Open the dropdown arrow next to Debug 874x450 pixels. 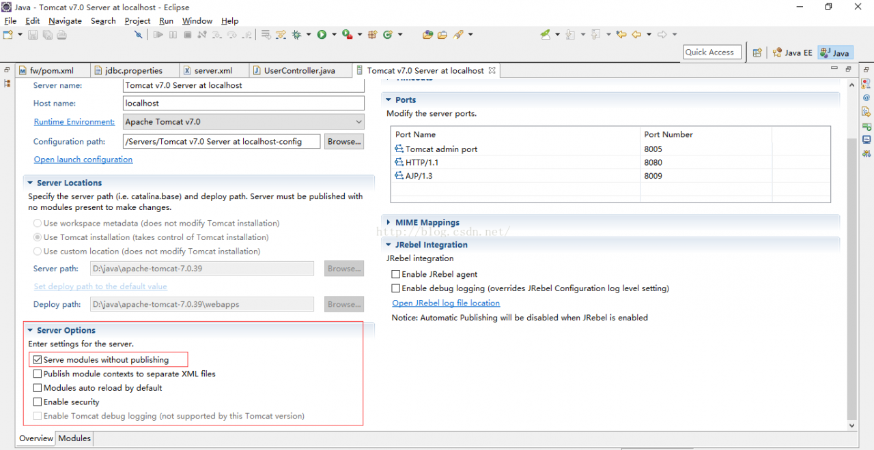coord(309,34)
